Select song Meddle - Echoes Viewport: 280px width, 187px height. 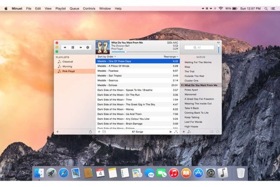138,85
